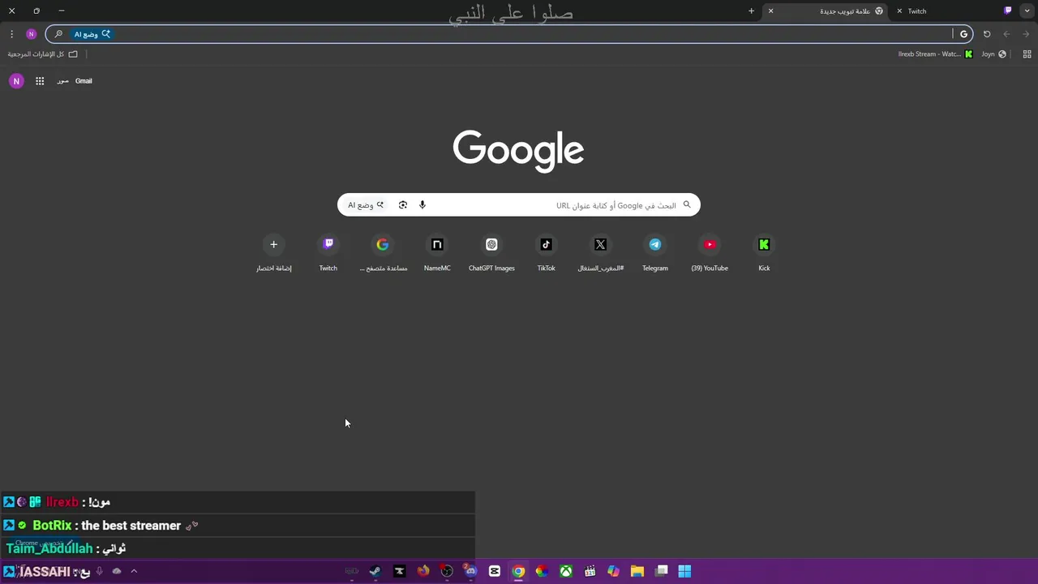Open the llrexb Stream Kick bookmark

click(x=935, y=54)
